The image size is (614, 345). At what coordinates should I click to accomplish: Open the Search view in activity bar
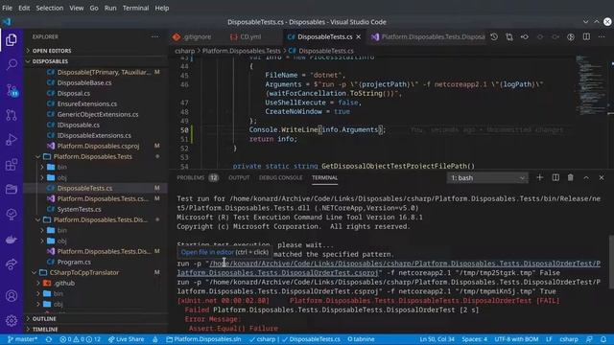coord(12,64)
